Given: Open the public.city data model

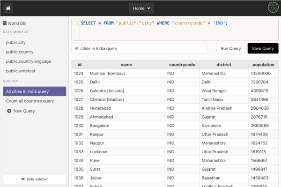Looking at the screenshot, I should pyautogui.click(x=16, y=43).
